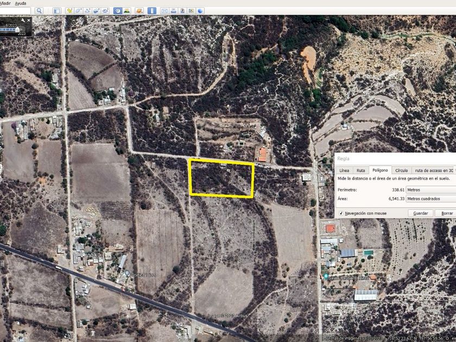Select the add polygon tool
Viewport: 456px width, 342px height.
[x=79, y=11]
